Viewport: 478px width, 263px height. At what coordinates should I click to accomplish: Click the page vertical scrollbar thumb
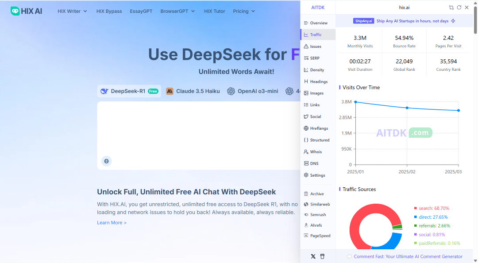475,20
